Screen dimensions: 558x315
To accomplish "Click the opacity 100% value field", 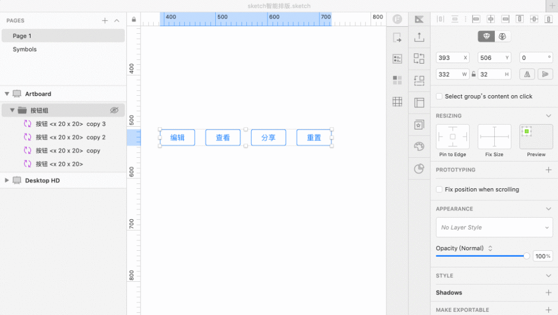I will 543,256.
